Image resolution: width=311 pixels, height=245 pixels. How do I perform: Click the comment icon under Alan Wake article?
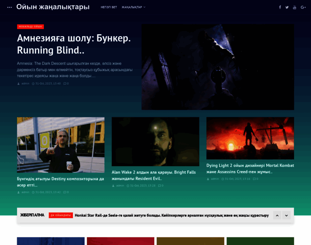point(160,186)
